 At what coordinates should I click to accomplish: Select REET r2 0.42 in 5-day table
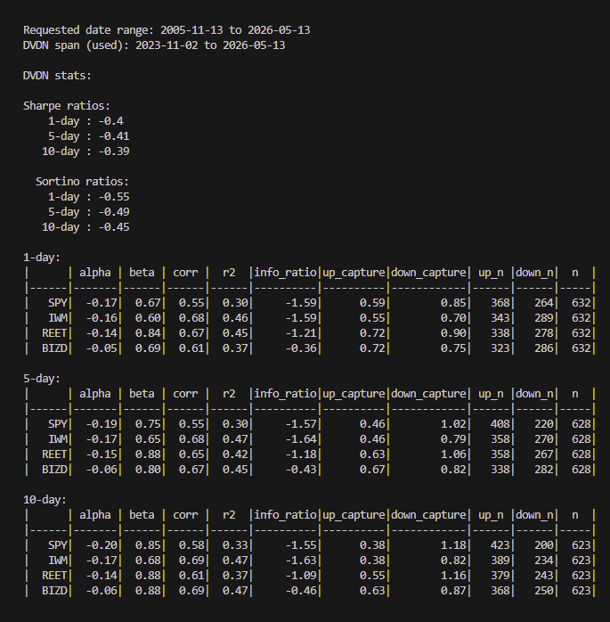[x=235, y=454]
